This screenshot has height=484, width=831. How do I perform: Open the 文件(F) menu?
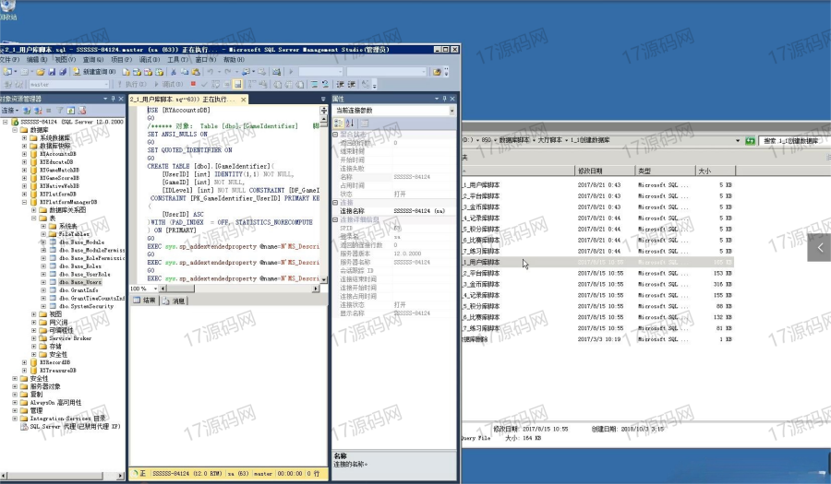pyautogui.click(x=9, y=60)
